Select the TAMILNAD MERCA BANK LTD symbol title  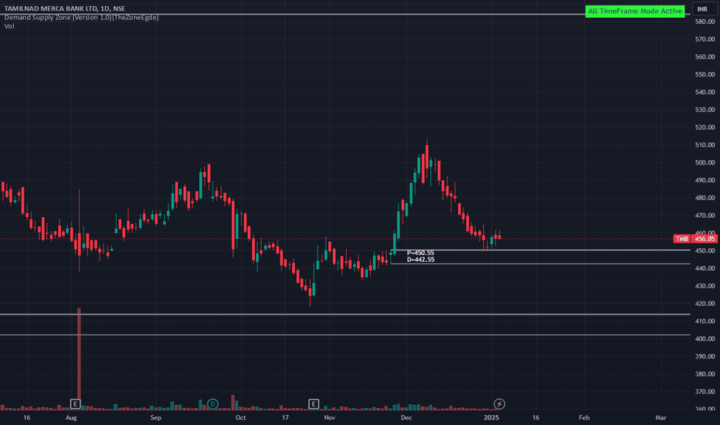tap(64, 8)
